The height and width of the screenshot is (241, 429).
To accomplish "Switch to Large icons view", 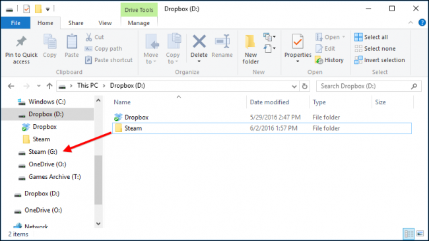I will pyautogui.click(x=420, y=234).
